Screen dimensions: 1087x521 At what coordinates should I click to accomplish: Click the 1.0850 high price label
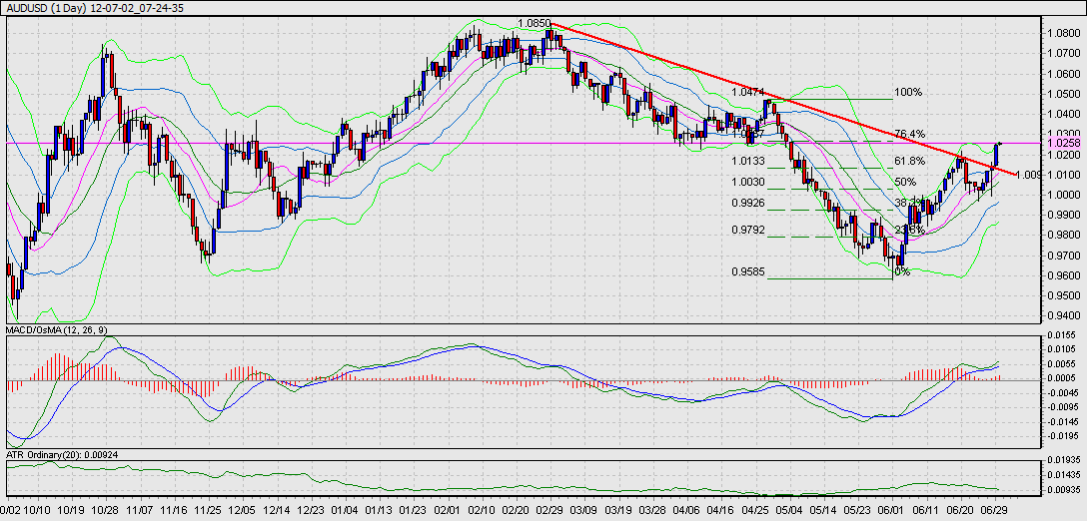(x=535, y=22)
